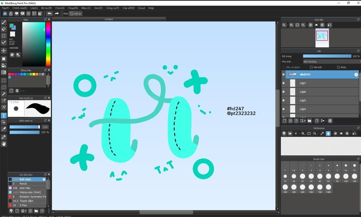Image resolution: width=361 pixels, height=217 pixels.
Task: Undock the Bảng màu palette panel
Action: [x=45, y=70]
